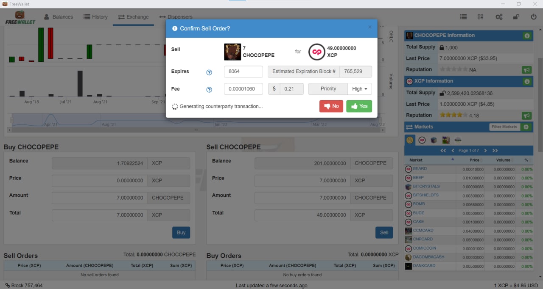Select the Bitcoin market icon tab

point(410,140)
